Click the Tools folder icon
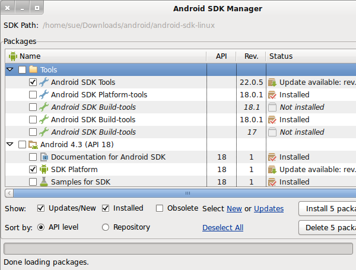The height and width of the screenshot is (270, 356). (33, 70)
